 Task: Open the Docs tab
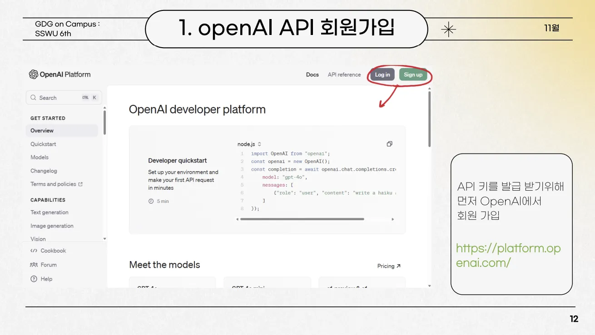coord(312,75)
